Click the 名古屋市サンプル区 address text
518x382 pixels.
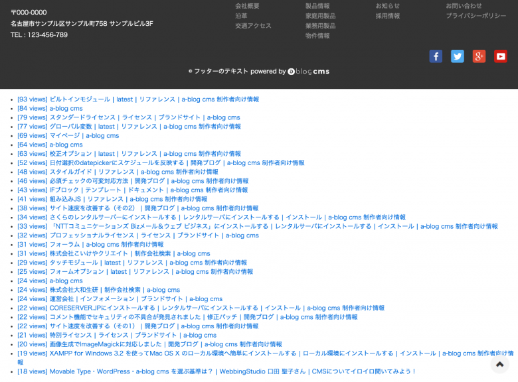tap(82, 24)
